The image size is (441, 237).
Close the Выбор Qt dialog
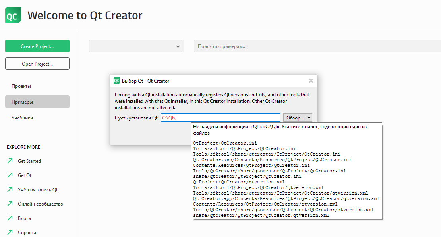(x=311, y=81)
